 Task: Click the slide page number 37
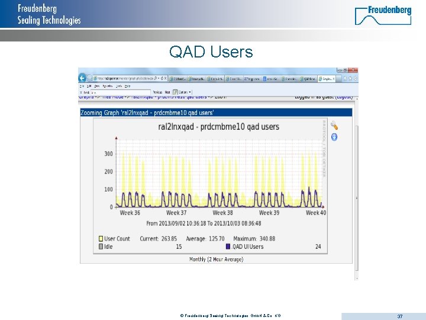coord(400,316)
